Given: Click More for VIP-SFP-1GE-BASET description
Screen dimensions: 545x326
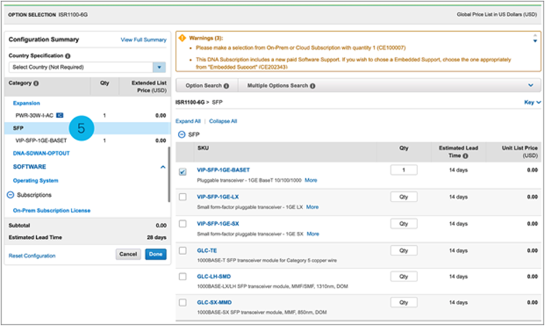Looking at the screenshot, I should click(x=311, y=180).
